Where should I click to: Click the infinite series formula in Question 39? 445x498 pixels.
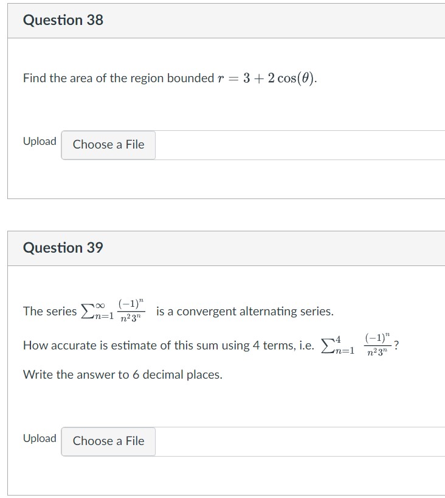click(114, 310)
